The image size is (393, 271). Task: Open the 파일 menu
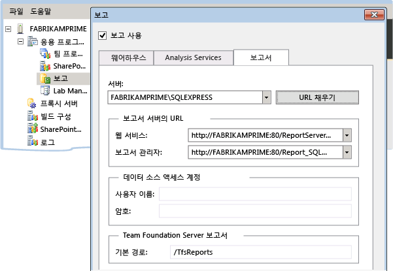coord(16,11)
